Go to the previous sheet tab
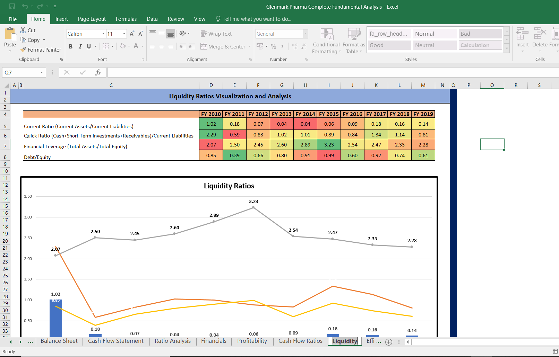 coord(11,342)
